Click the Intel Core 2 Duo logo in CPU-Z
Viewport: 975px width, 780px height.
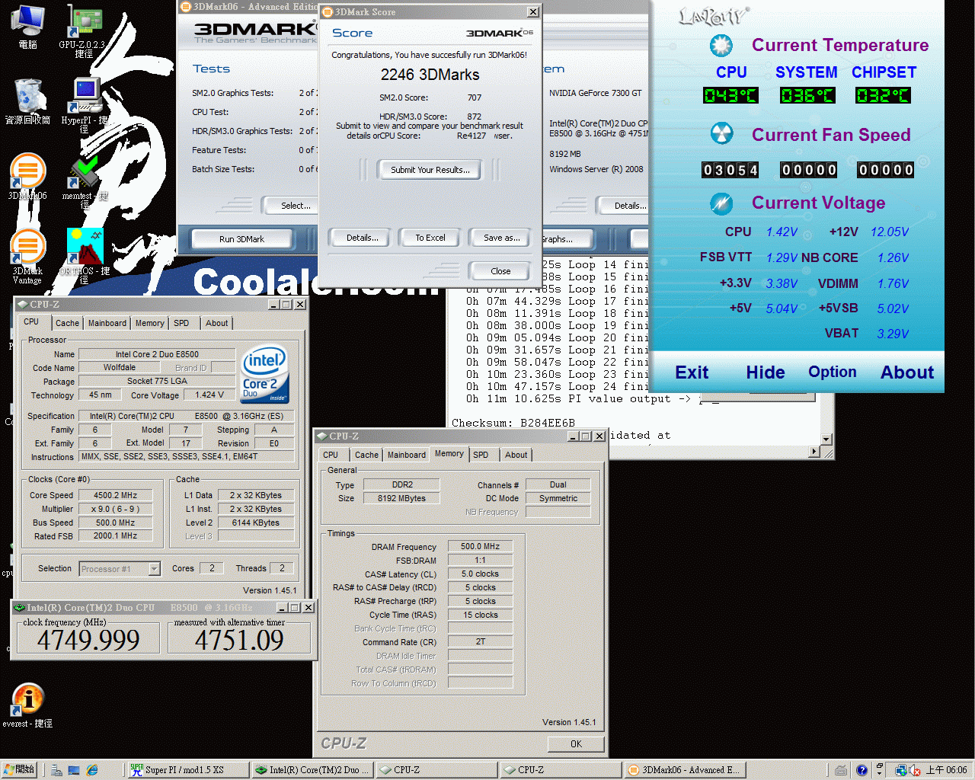point(264,375)
